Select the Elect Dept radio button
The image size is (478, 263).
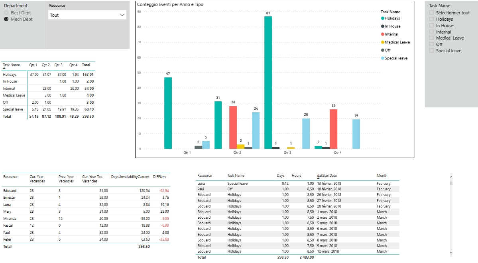[6, 13]
